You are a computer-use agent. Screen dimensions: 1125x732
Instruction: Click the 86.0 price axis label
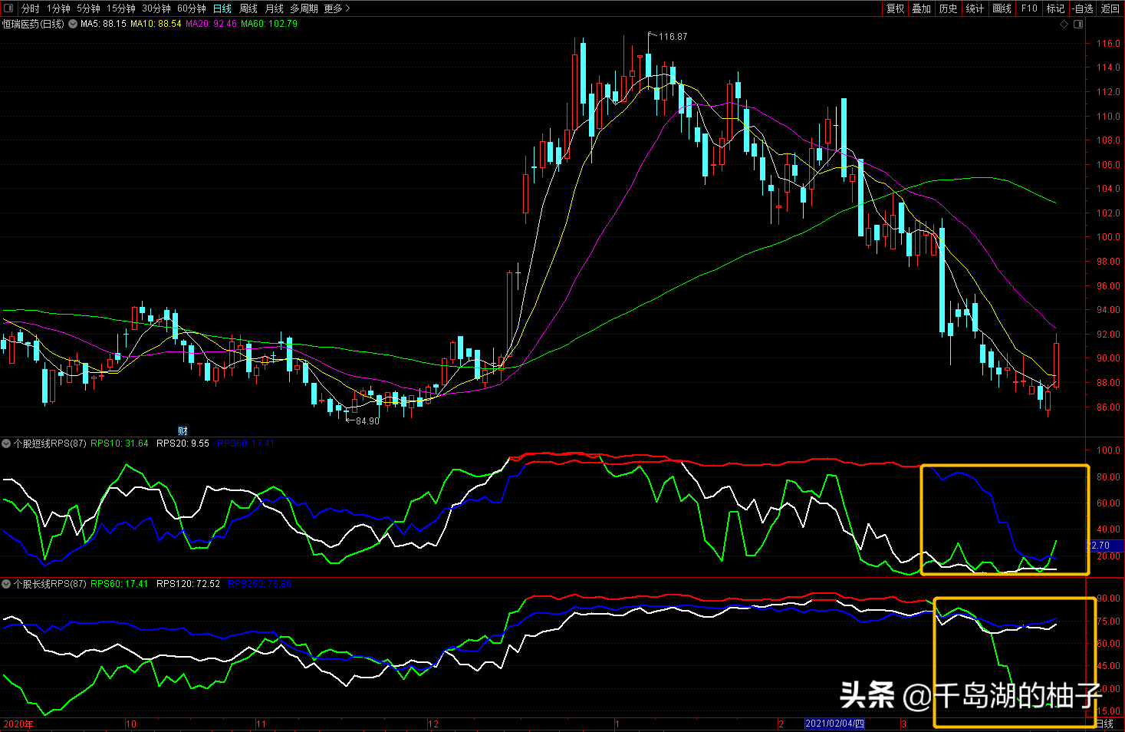coord(1108,407)
